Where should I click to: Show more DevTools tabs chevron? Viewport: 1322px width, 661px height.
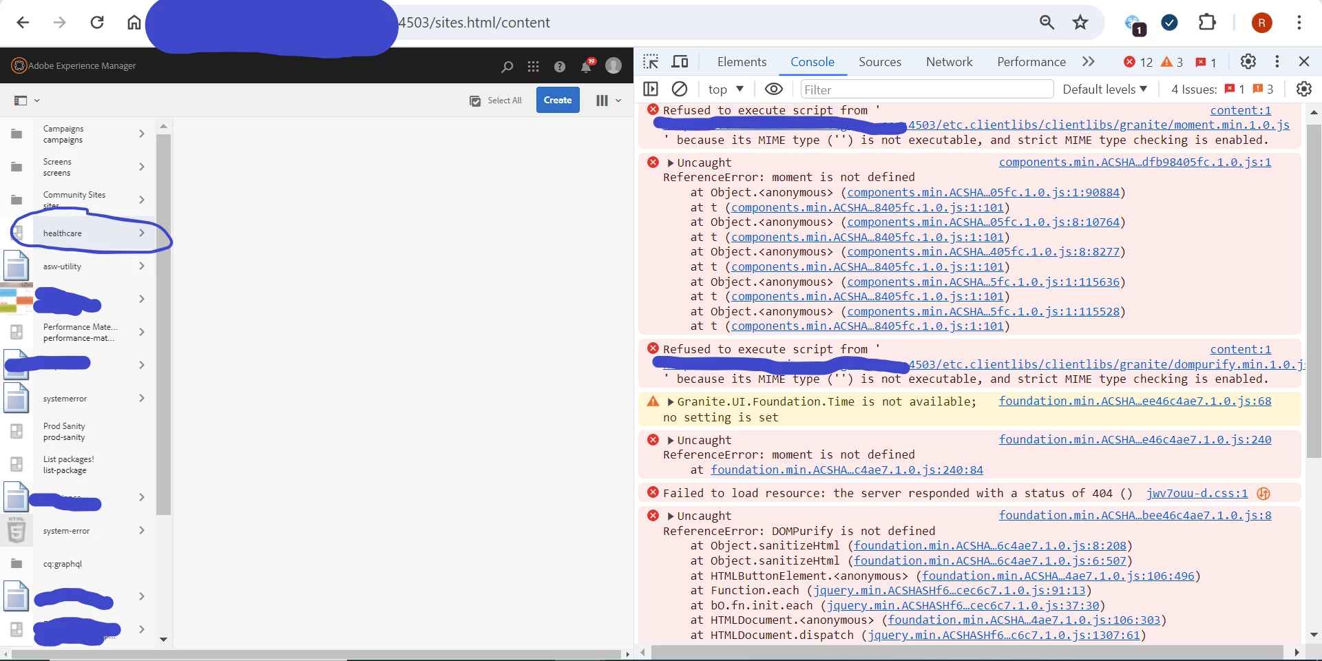pyautogui.click(x=1089, y=61)
